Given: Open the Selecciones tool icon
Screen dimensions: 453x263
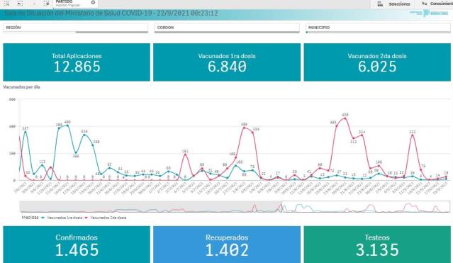Looking at the screenshot, I should (x=380, y=4).
